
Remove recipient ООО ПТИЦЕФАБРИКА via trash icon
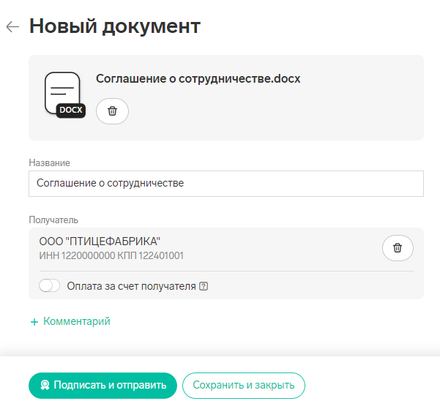(x=398, y=248)
